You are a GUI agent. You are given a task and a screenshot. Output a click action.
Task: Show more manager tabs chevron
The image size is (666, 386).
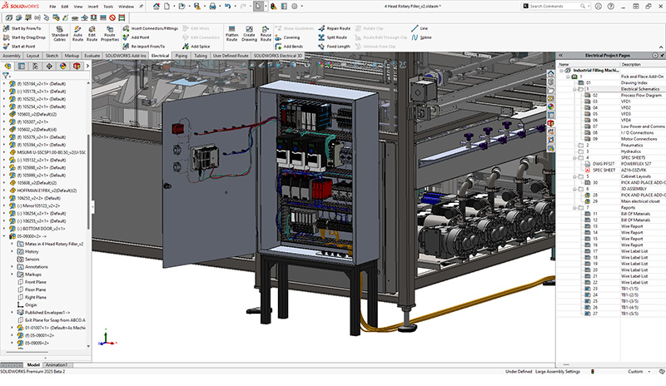pos(87,66)
